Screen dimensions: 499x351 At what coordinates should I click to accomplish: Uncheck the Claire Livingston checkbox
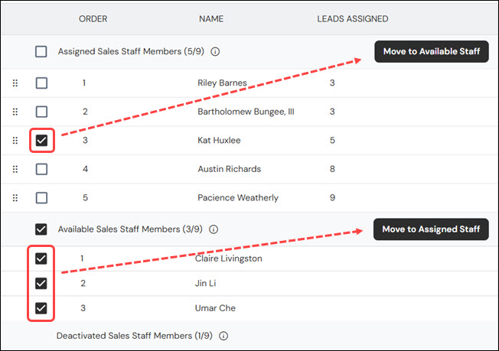pyautogui.click(x=41, y=258)
